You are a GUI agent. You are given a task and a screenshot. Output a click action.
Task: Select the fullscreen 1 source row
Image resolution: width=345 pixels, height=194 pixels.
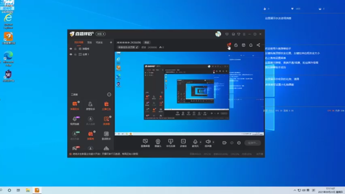click(x=91, y=54)
